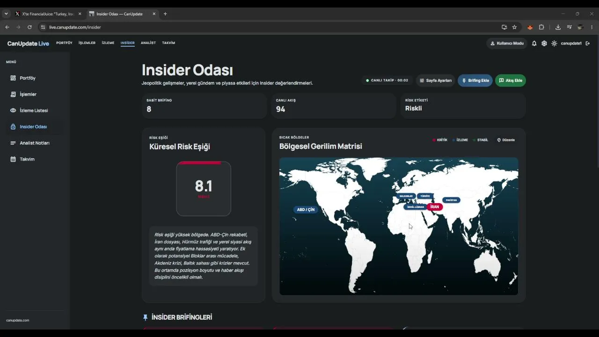
Task: Open the browser extensions puzzle icon
Action: tap(541, 27)
